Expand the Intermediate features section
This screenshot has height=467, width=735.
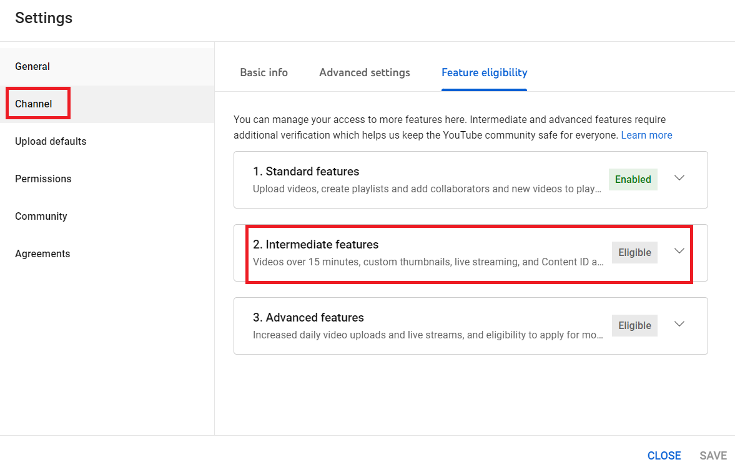[x=679, y=250]
